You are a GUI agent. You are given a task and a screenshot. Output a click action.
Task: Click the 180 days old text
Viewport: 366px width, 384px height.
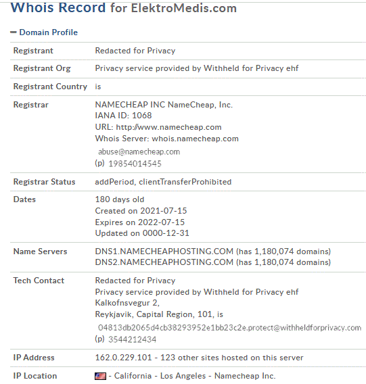click(x=120, y=199)
